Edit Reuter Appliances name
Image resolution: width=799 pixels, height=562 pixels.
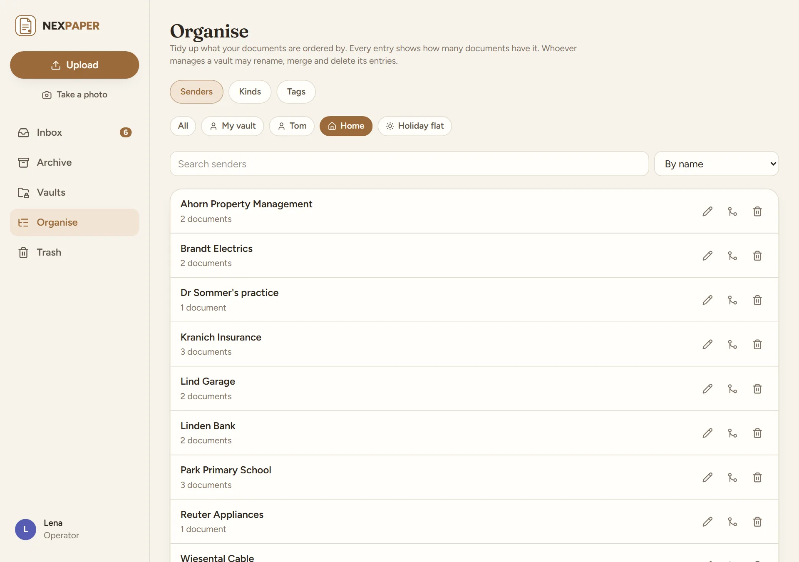(x=707, y=522)
